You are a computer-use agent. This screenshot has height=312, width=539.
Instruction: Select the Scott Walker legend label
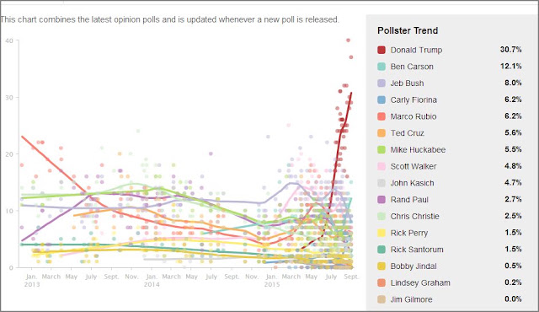414,166
